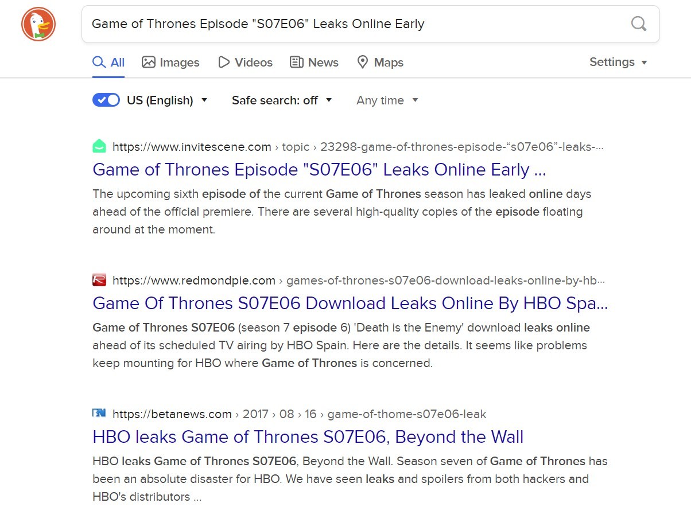Open the Safe search: off dropdown
Image resolution: width=691 pixels, height=530 pixels.
click(282, 100)
